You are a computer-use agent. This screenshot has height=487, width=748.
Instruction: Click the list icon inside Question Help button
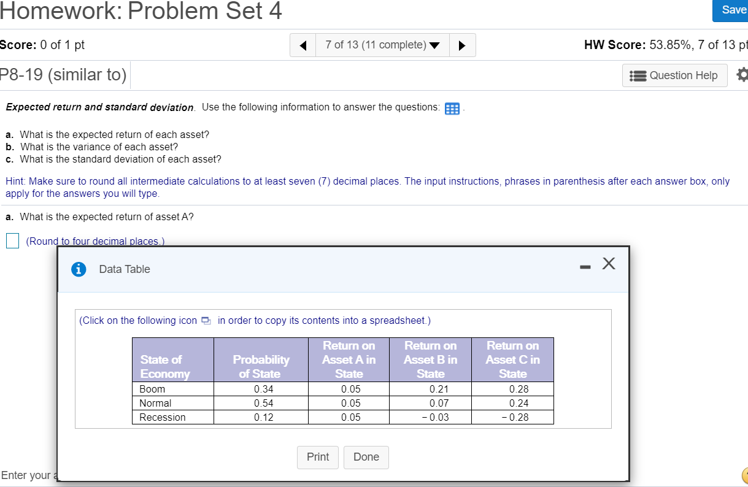(x=639, y=75)
